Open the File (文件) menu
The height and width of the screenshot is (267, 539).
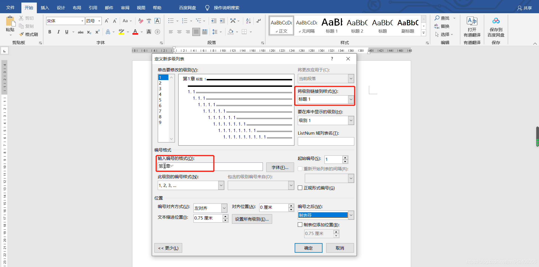click(x=10, y=8)
